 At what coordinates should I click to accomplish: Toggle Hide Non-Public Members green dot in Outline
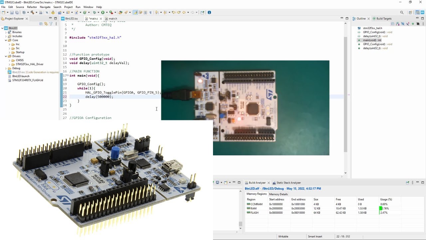[x=413, y=24]
